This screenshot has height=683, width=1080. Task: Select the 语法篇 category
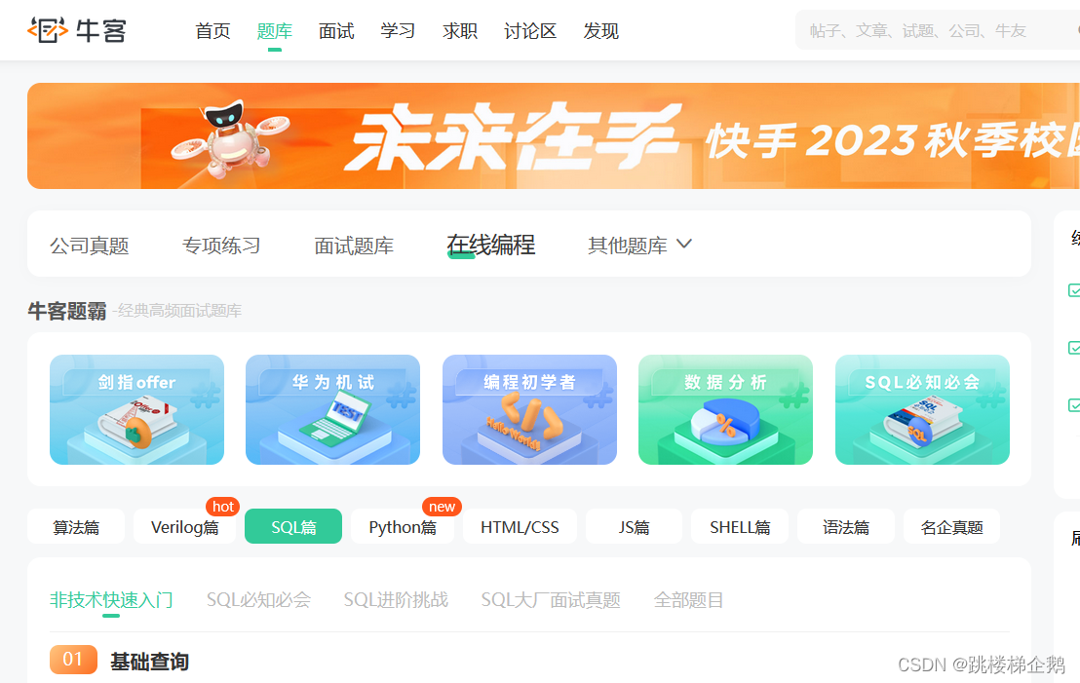[x=846, y=527]
